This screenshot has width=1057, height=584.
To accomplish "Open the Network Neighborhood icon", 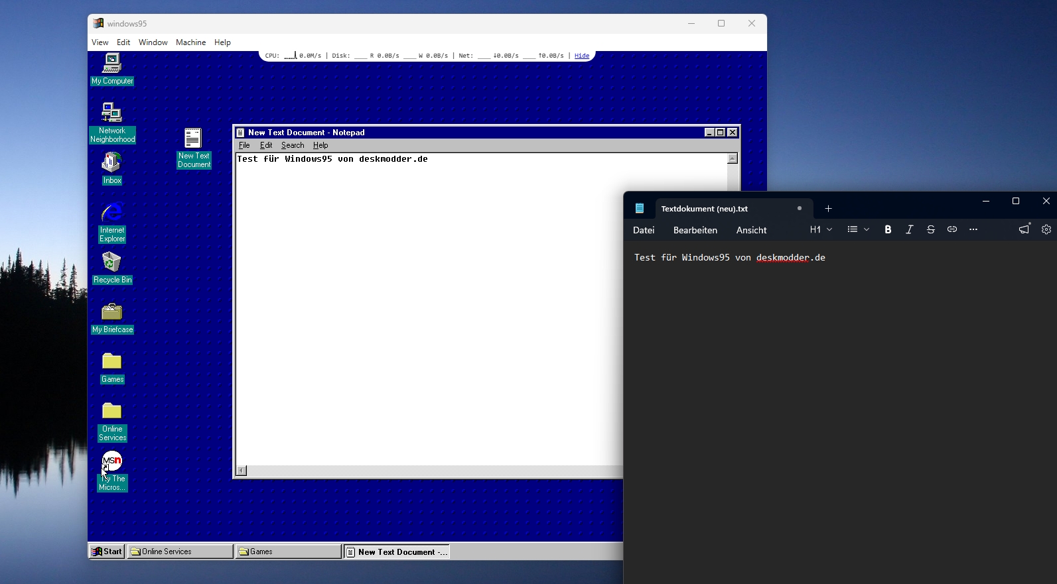I will [111, 113].
